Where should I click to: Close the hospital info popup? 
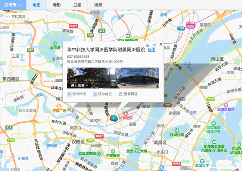click(x=161, y=44)
